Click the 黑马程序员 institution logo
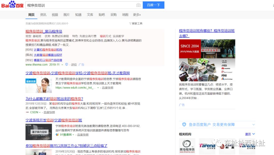274x155 pixels. [187, 146]
